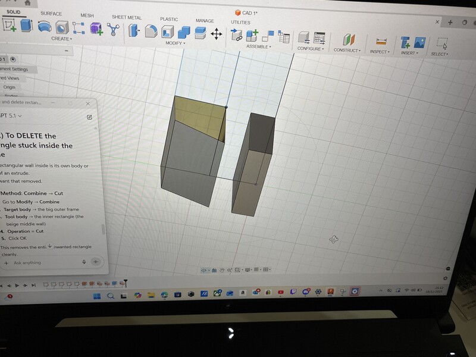Open the GPT 5.1 model selector
The width and height of the screenshot is (476, 357).
[x=12, y=115]
